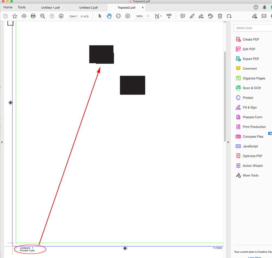272x258 pixels.
Task: Select the Highlighter tool
Action: pyautogui.click(x=192, y=16)
